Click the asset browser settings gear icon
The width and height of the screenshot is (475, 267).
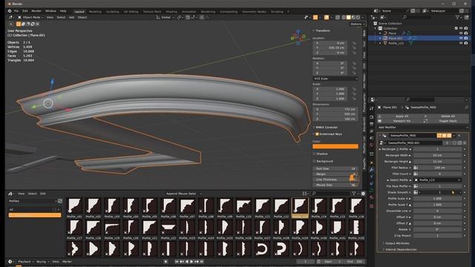click(363, 194)
